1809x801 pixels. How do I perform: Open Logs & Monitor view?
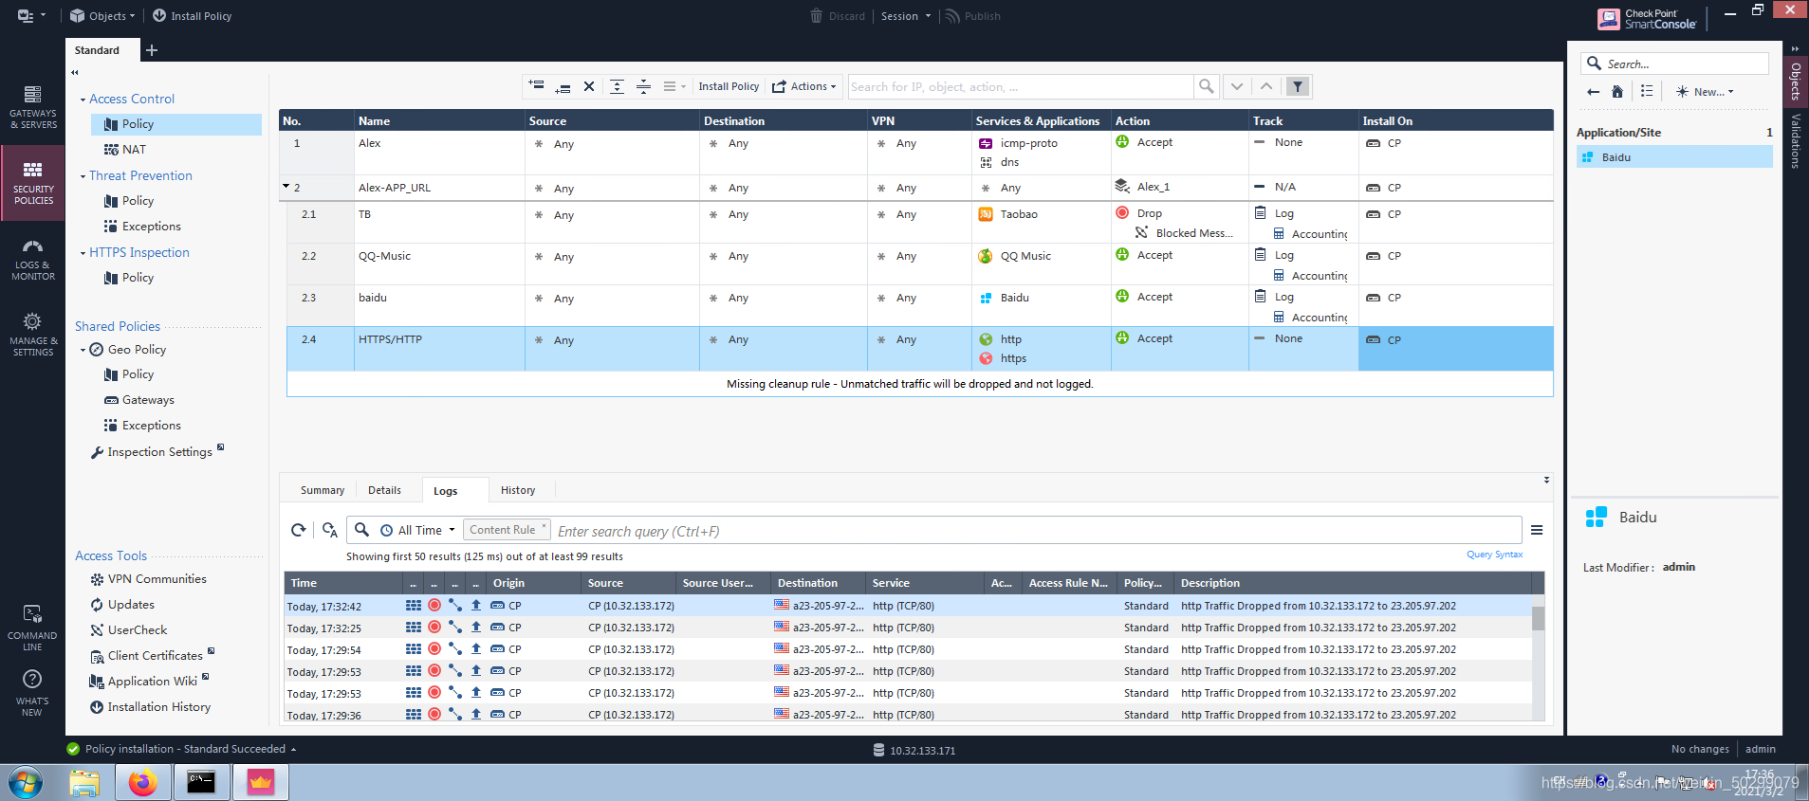[x=32, y=260]
